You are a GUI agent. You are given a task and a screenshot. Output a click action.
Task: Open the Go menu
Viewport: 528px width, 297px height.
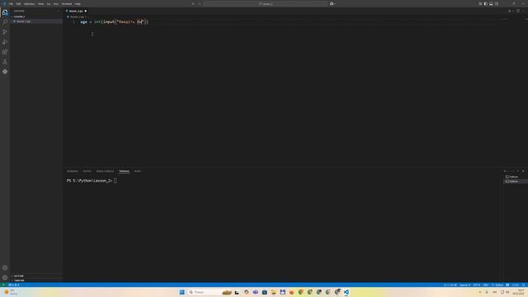click(x=49, y=3)
